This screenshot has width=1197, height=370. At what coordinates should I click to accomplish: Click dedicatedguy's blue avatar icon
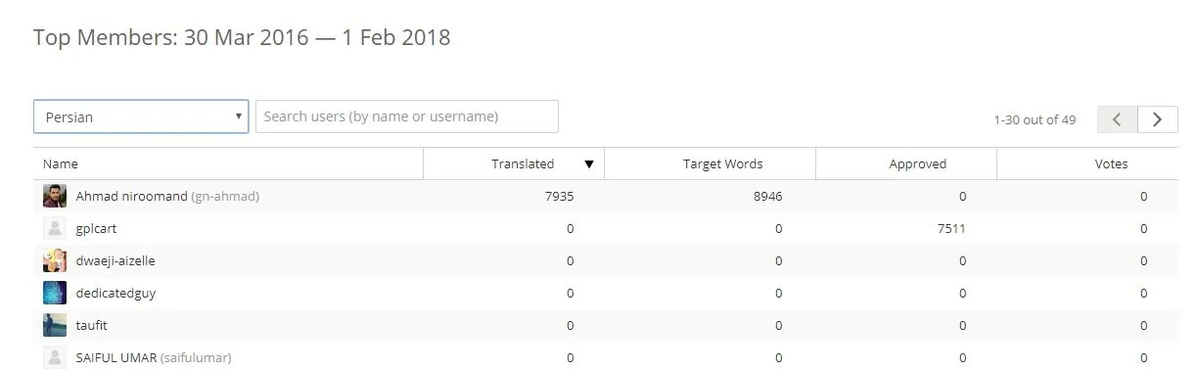[x=55, y=293]
